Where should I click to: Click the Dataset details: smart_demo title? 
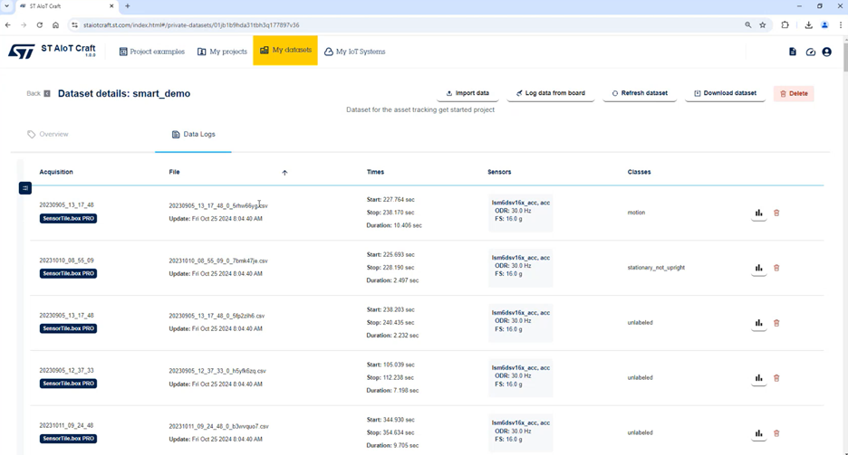click(x=124, y=94)
